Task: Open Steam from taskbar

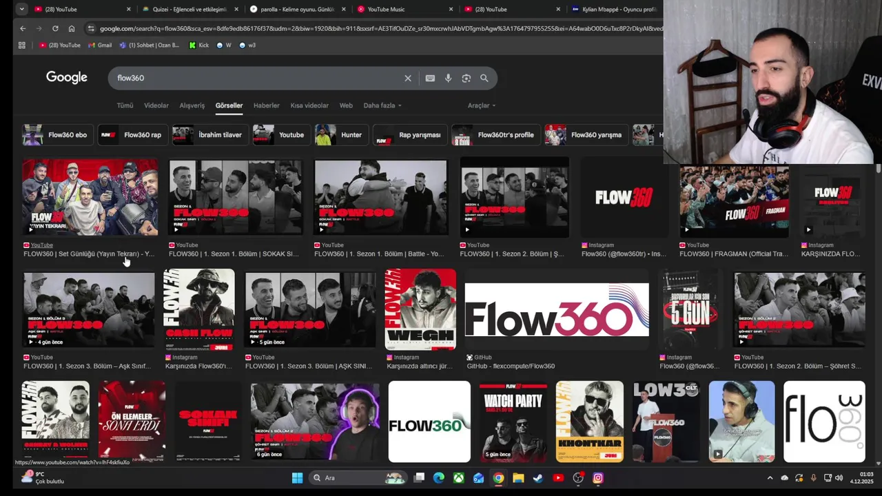Action: (x=538, y=478)
